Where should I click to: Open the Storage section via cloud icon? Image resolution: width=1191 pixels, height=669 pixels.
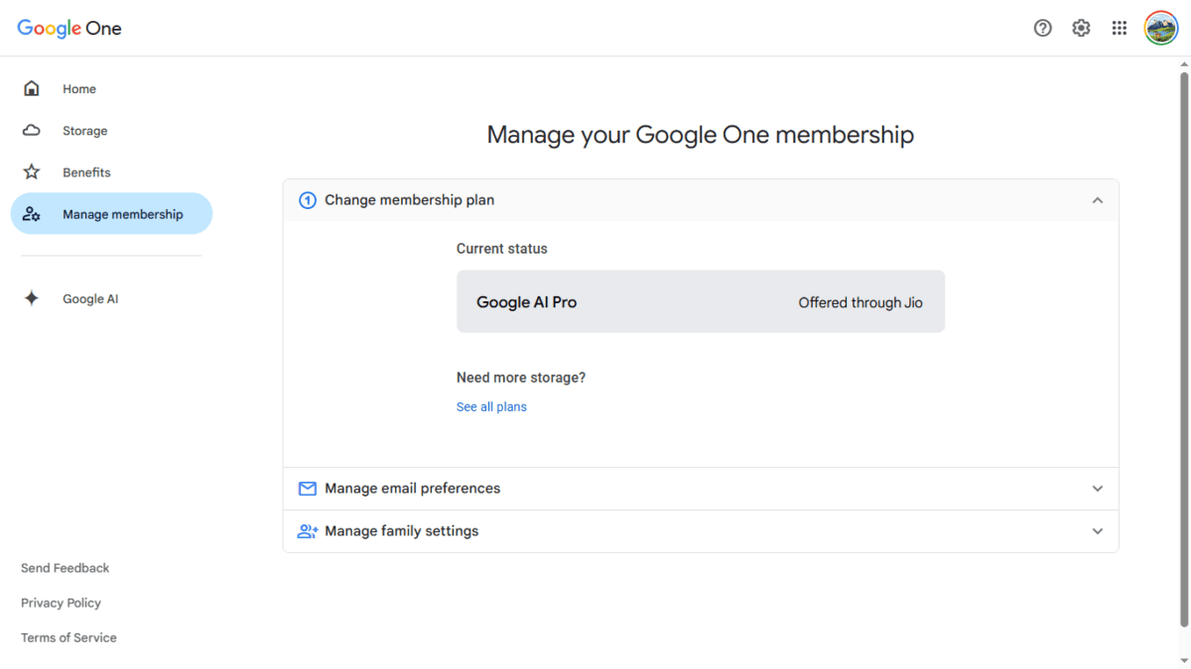[31, 130]
